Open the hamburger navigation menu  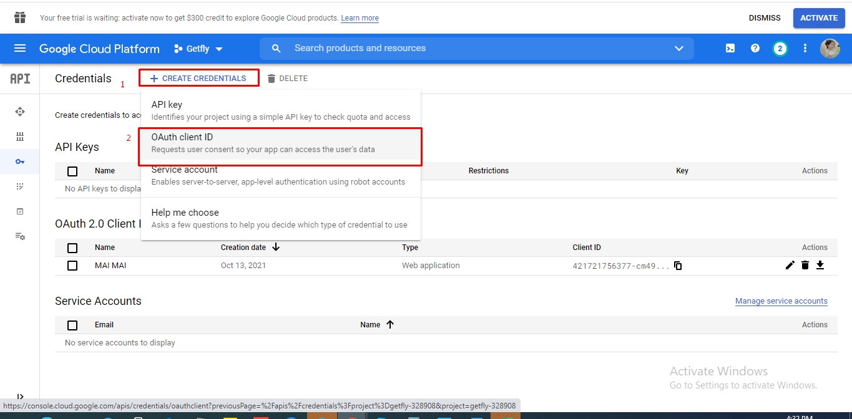click(x=20, y=49)
